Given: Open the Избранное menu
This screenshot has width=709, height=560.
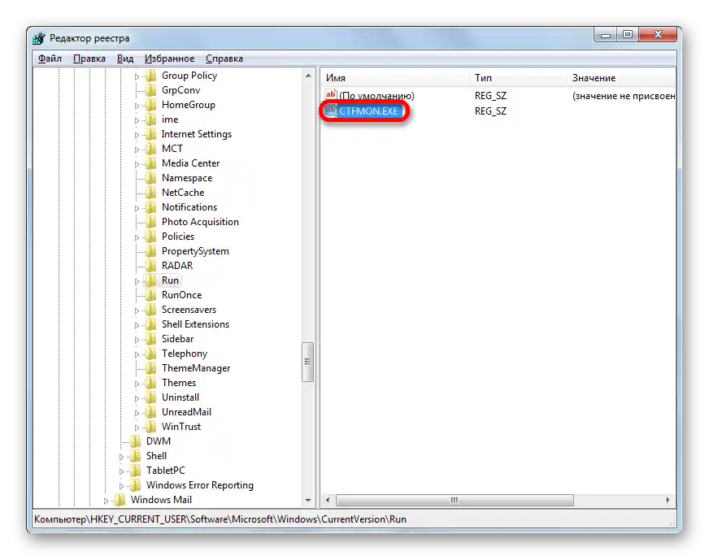Looking at the screenshot, I should point(170,59).
